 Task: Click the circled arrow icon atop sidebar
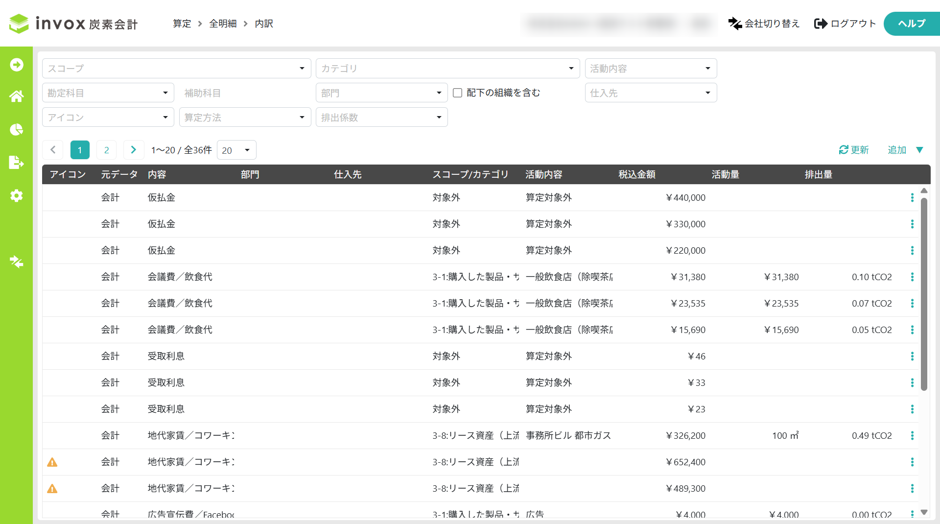(x=16, y=65)
